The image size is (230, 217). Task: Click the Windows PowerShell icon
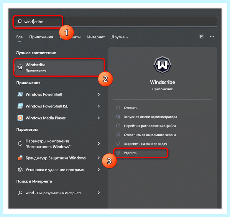pyautogui.click(x=20, y=94)
